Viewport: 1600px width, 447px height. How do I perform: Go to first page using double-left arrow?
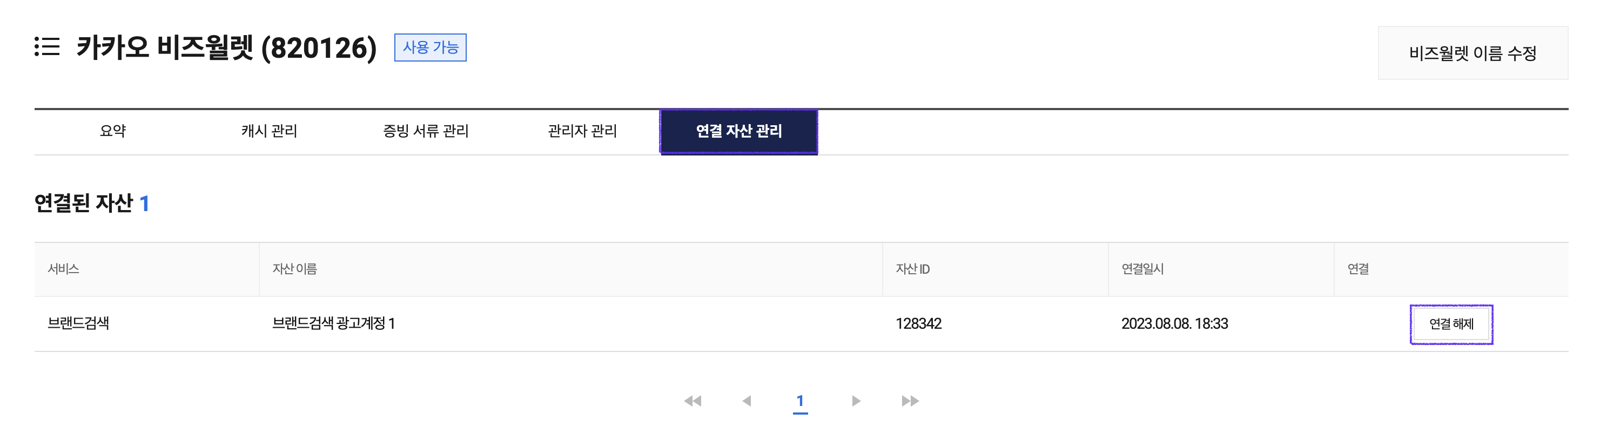693,401
